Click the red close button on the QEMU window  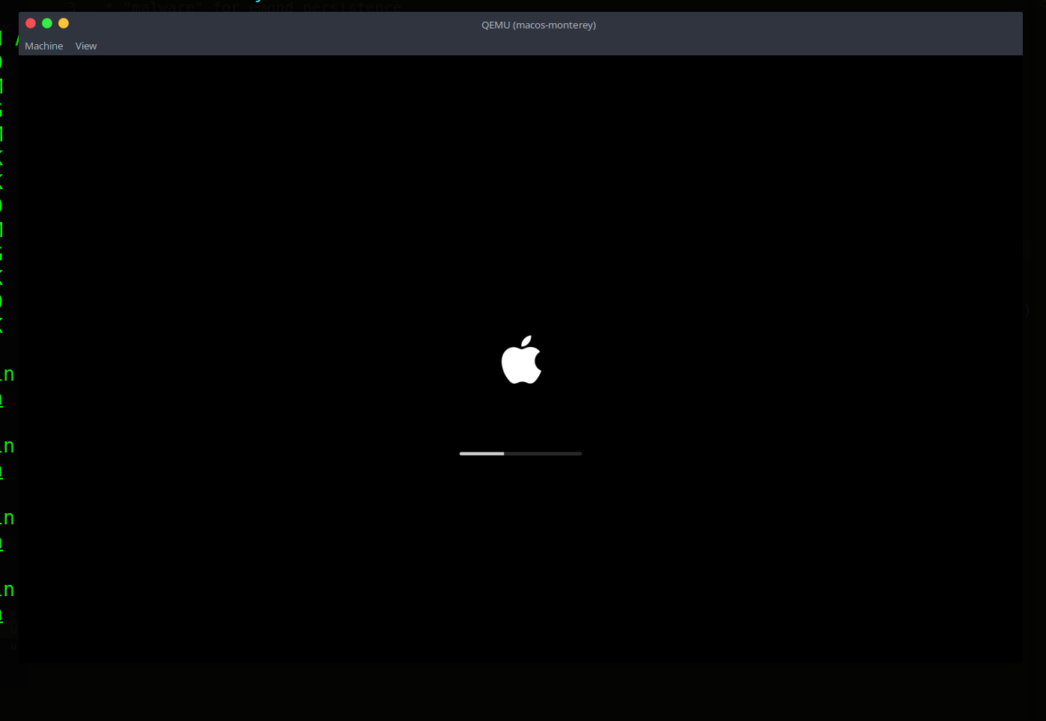[x=30, y=23]
